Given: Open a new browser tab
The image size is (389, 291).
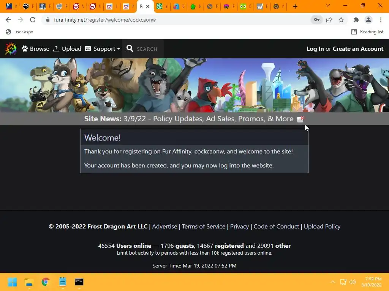Looking at the screenshot, I should click(295, 6).
